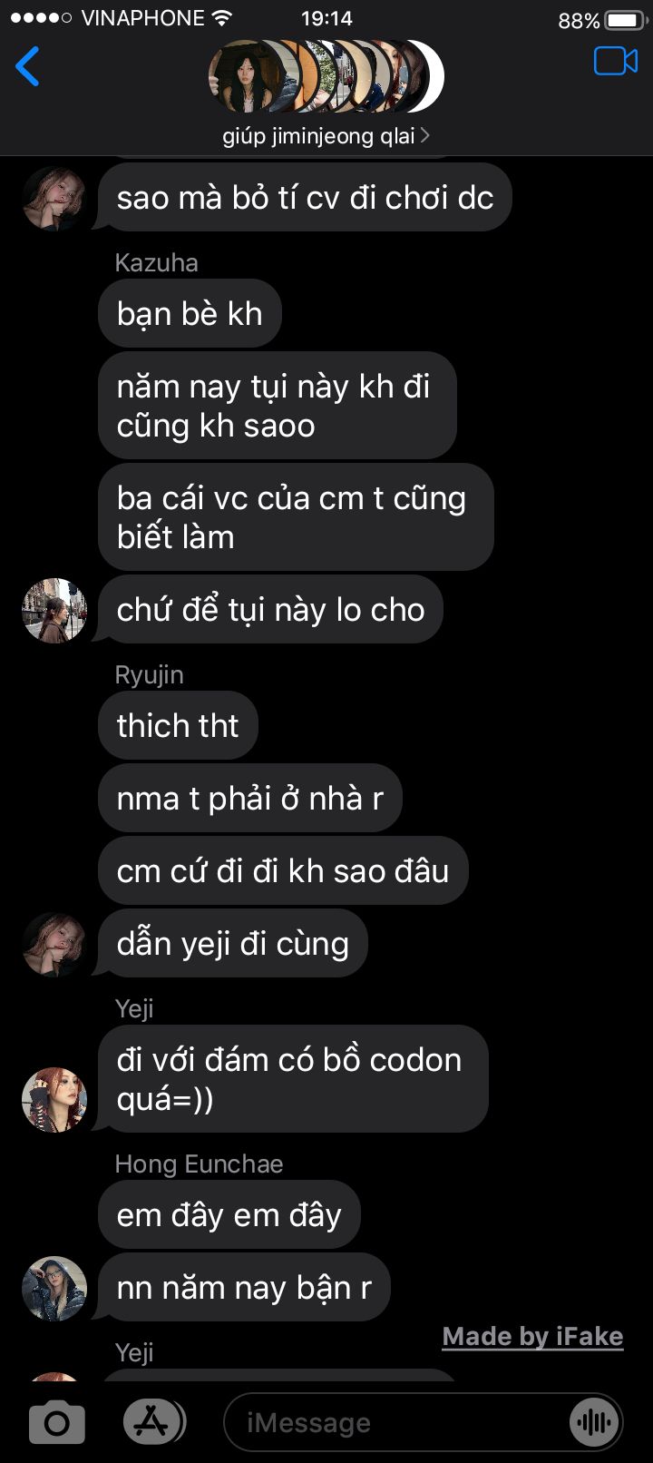Start a FaceTime video call
The width and height of the screenshot is (653, 1463).
click(616, 62)
